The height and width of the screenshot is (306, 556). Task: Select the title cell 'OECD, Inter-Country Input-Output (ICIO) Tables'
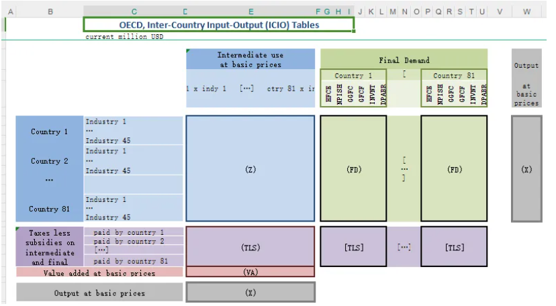[x=219, y=25]
